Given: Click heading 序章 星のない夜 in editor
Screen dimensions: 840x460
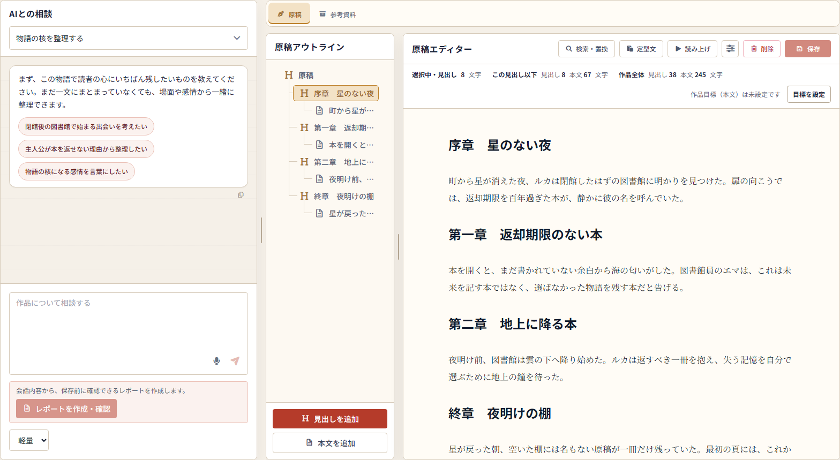Looking at the screenshot, I should [500, 145].
